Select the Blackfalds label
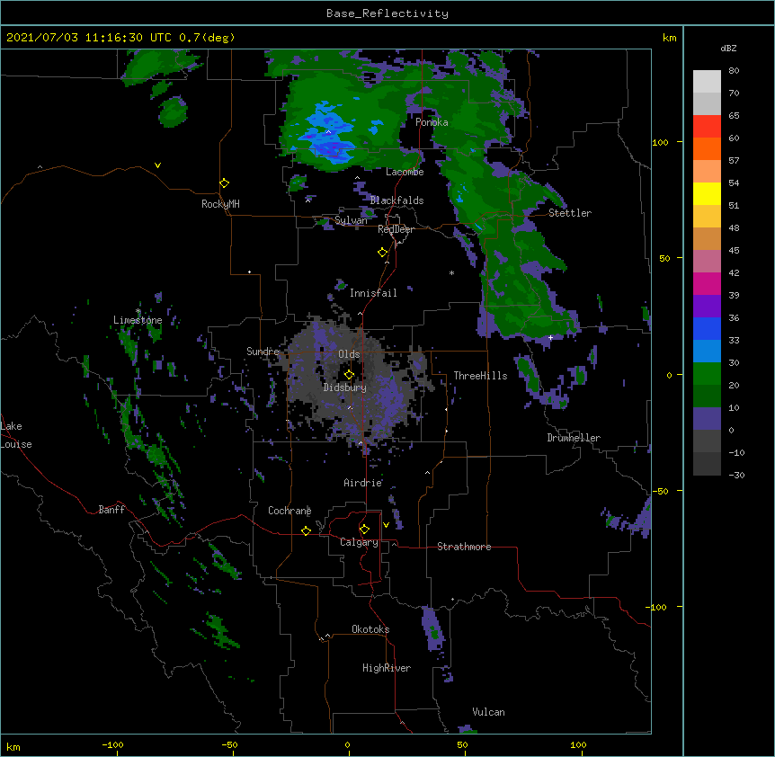Screen dimensions: 775x757 tap(396, 200)
